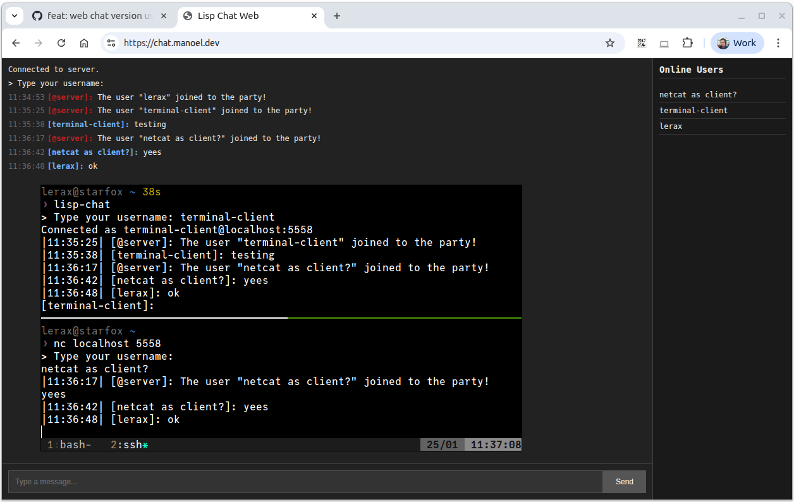Open the Work profile menu

(x=737, y=43)
